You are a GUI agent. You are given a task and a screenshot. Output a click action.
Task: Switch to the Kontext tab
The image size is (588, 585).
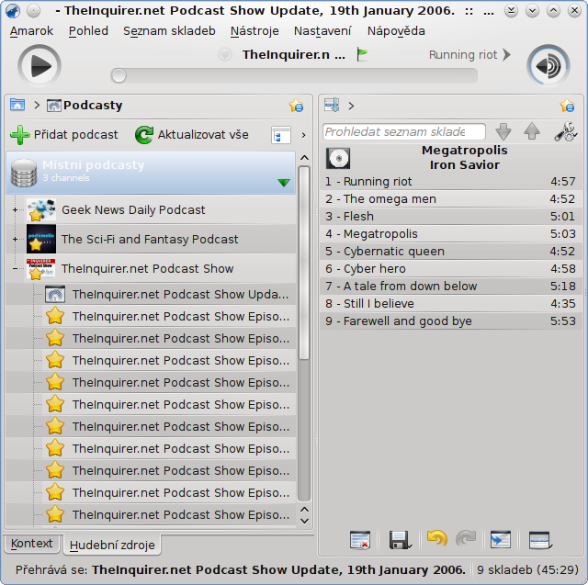(x=32, y=544)
